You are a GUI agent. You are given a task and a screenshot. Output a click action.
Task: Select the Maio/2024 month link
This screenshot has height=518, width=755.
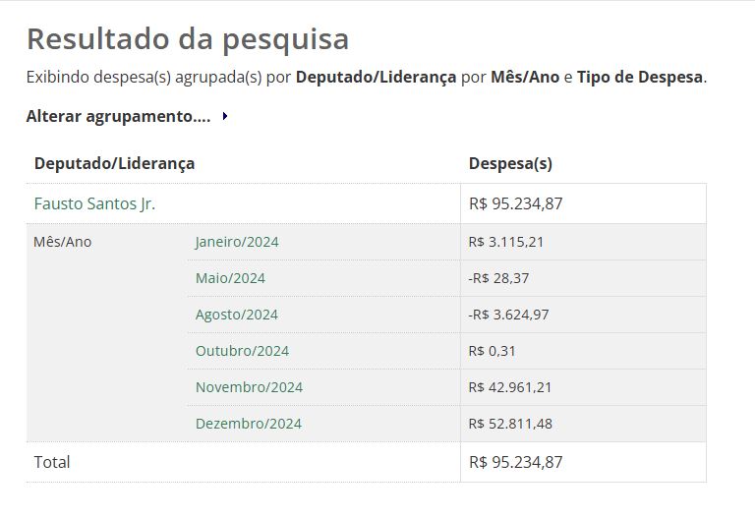pyautogui.click(x=230, y=278)
